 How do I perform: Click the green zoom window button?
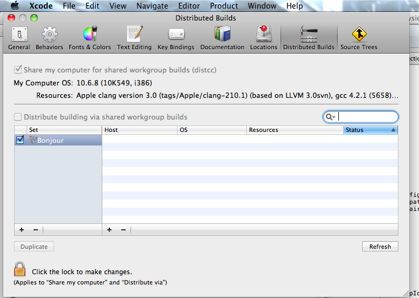click(x=34, y=18)
